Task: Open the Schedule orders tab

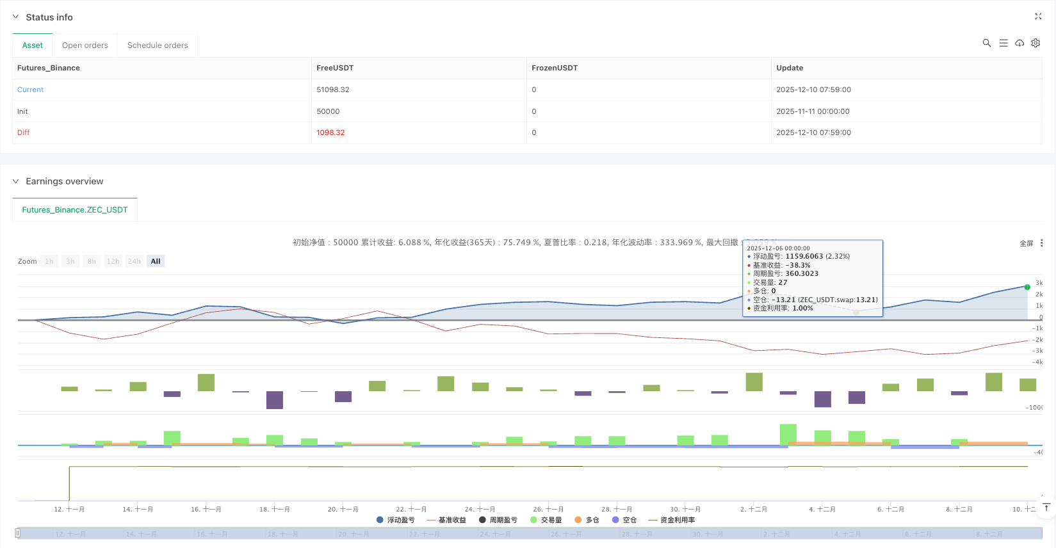Action: (158, 45)
